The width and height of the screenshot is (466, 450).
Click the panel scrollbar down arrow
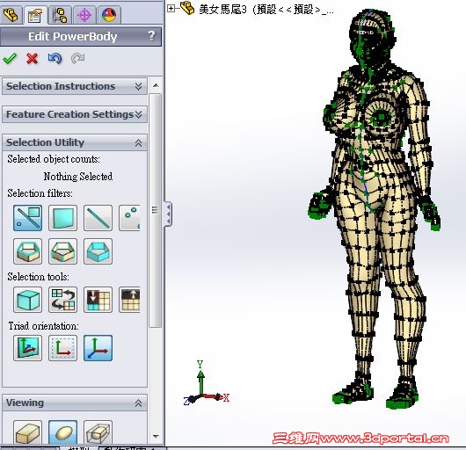pyautogui.click(x=156, y=436)
